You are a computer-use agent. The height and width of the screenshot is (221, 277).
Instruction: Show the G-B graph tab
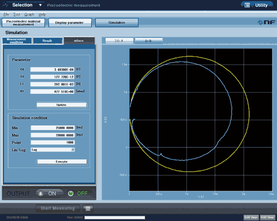coord(148,41)
